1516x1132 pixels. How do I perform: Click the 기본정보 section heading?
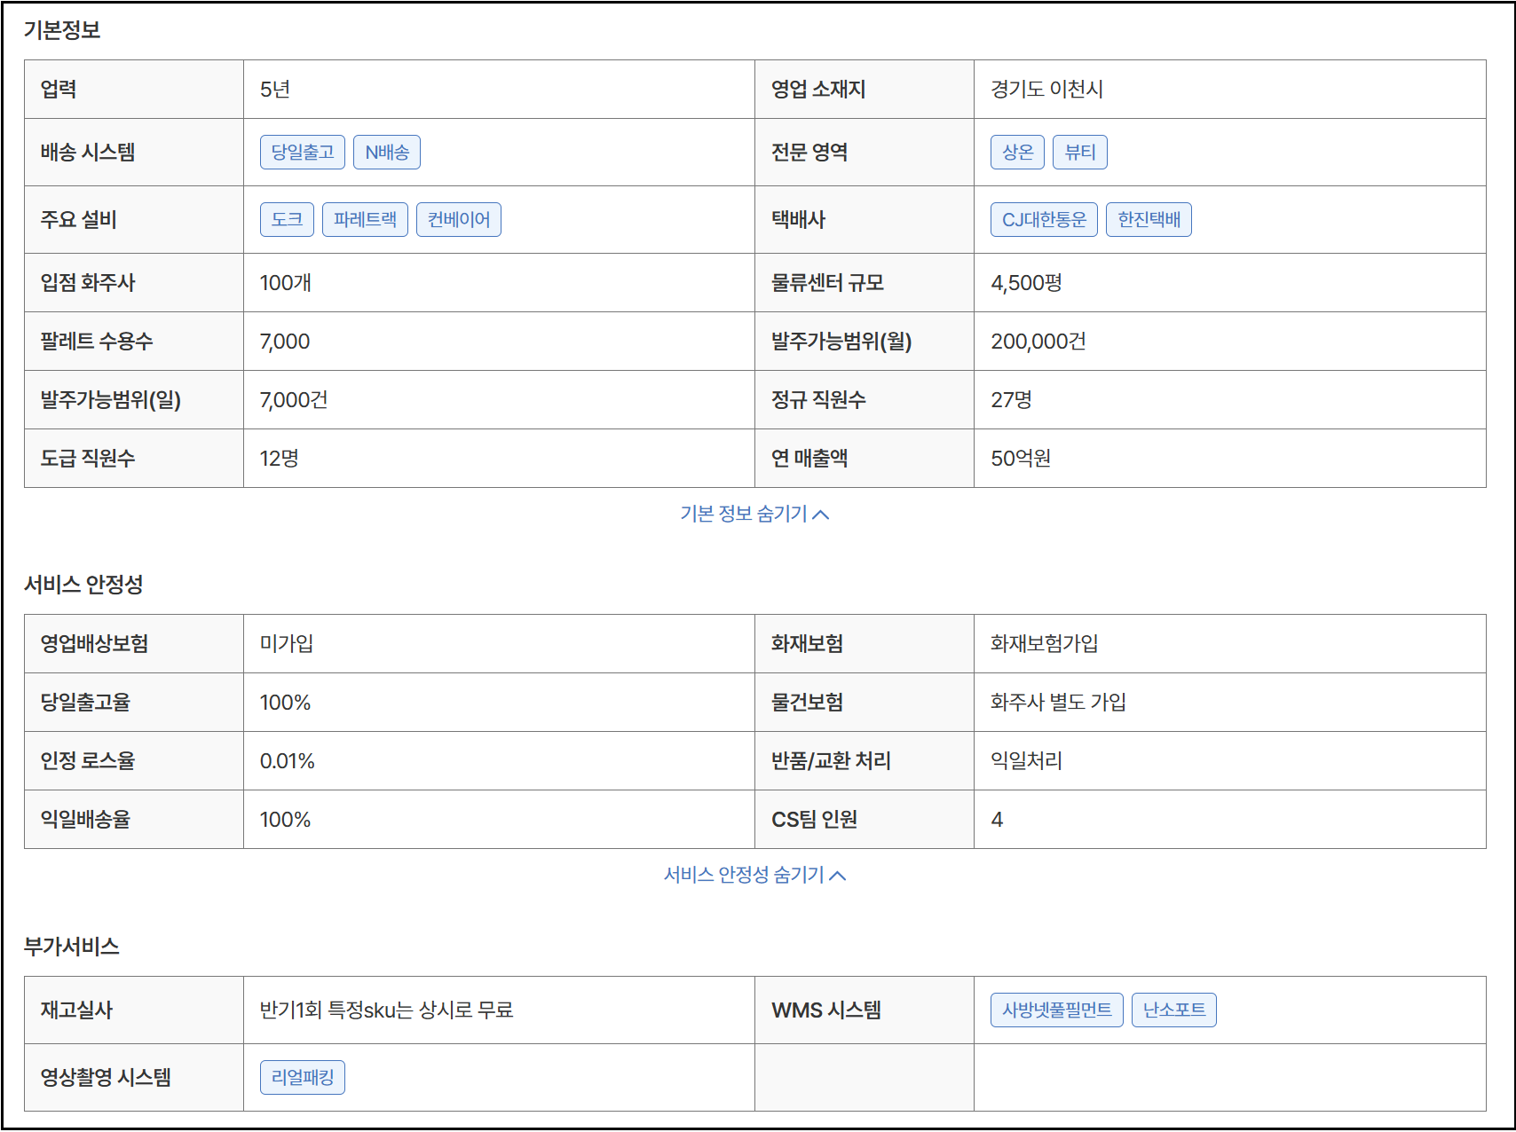click(x=62, y=30)
